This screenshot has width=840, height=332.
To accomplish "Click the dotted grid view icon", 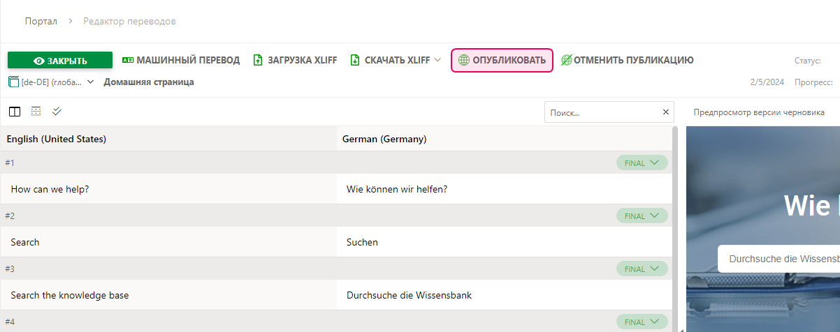I will click(x=36, y=112).
